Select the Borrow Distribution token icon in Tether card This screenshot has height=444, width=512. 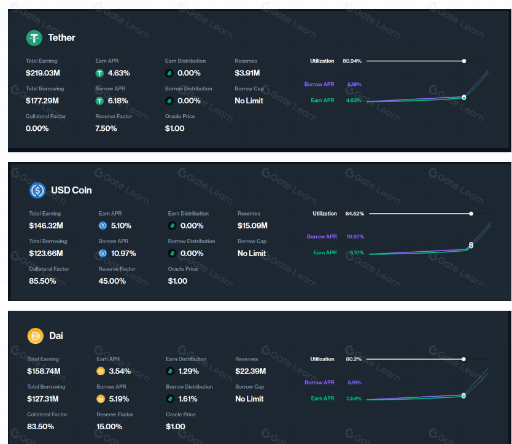click(169, 101)
